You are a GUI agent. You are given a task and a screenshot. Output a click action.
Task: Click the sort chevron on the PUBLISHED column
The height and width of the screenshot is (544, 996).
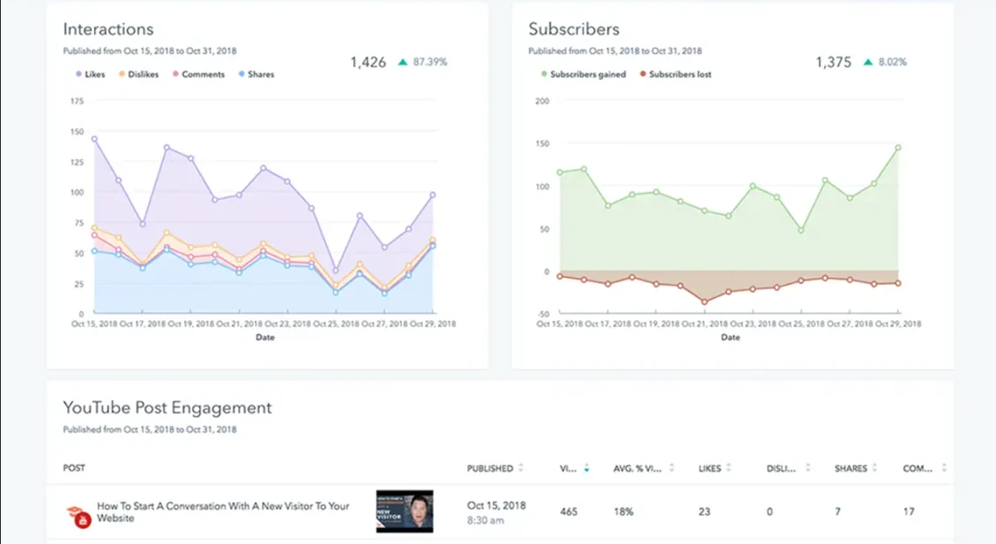click(521, 468)
